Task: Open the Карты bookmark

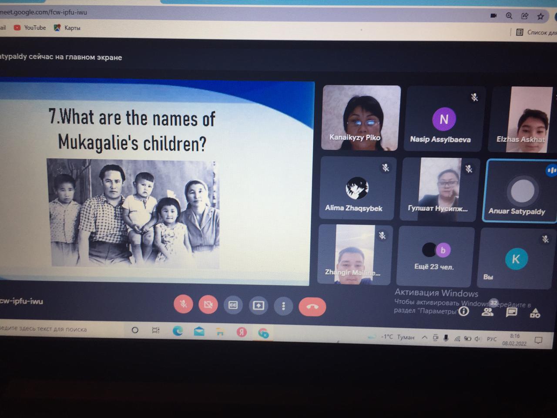Action: [67, 28]
